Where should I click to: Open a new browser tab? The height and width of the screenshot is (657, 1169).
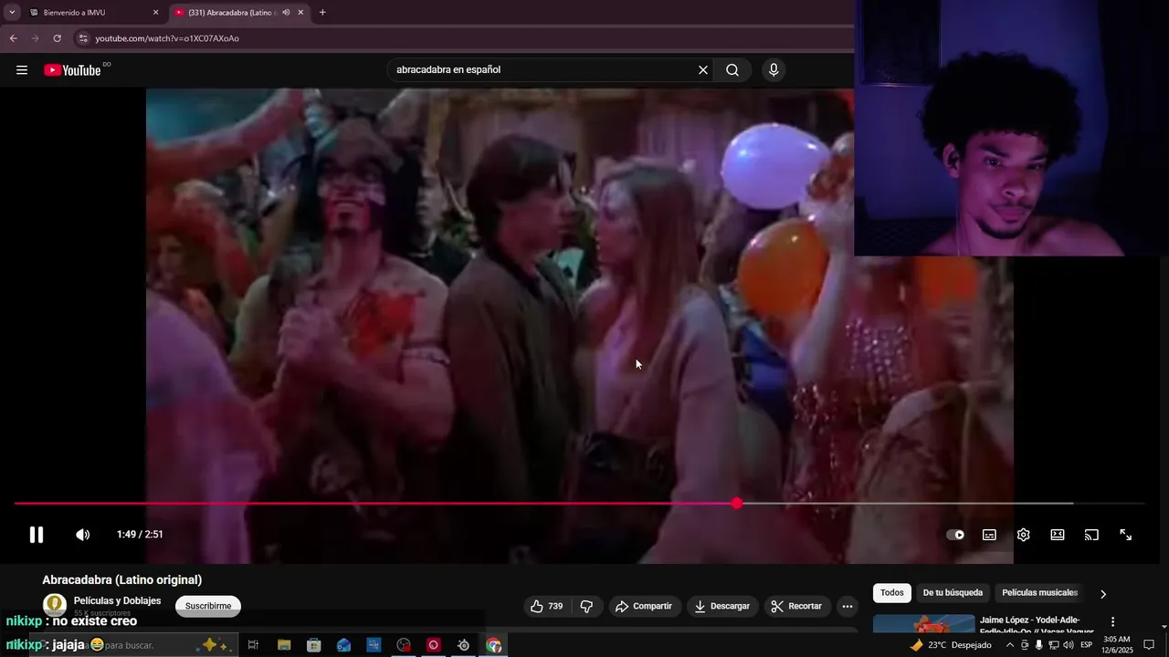(322, 13)
